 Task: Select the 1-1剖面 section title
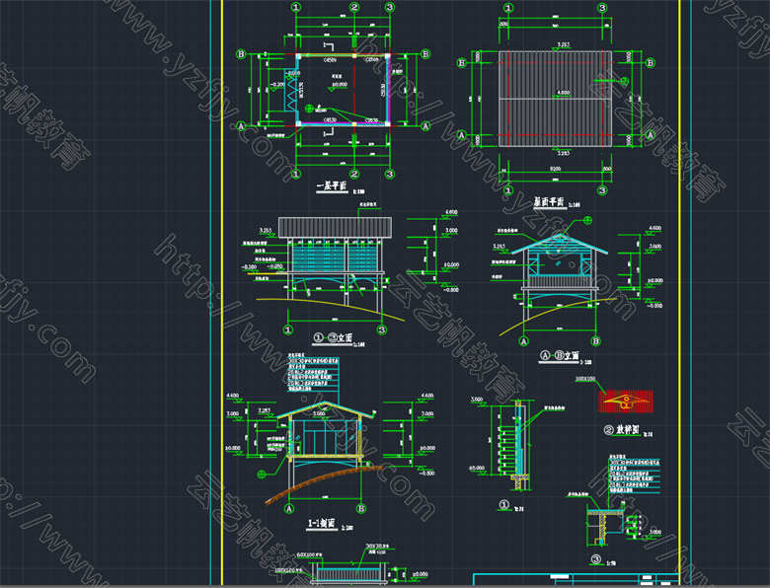[x=321, y=523]
